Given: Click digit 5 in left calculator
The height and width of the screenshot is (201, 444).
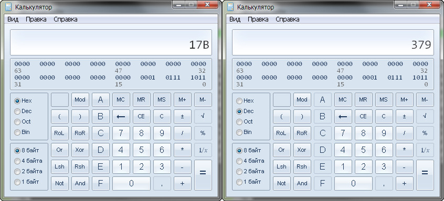Looking at the screenshot, I should pyautogui.click(x=141, y=150).
